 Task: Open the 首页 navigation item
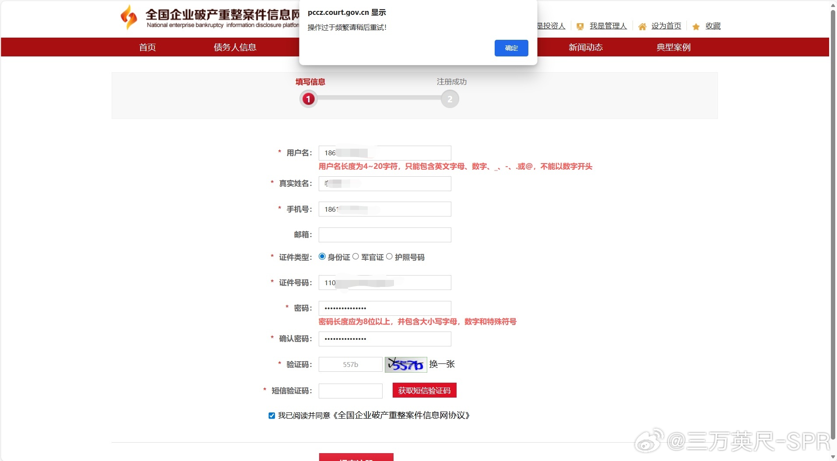148,47
